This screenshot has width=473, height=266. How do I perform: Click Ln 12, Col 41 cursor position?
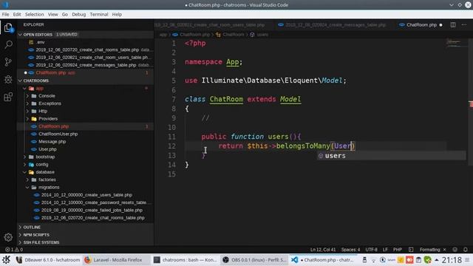click(x=323, y=250)
